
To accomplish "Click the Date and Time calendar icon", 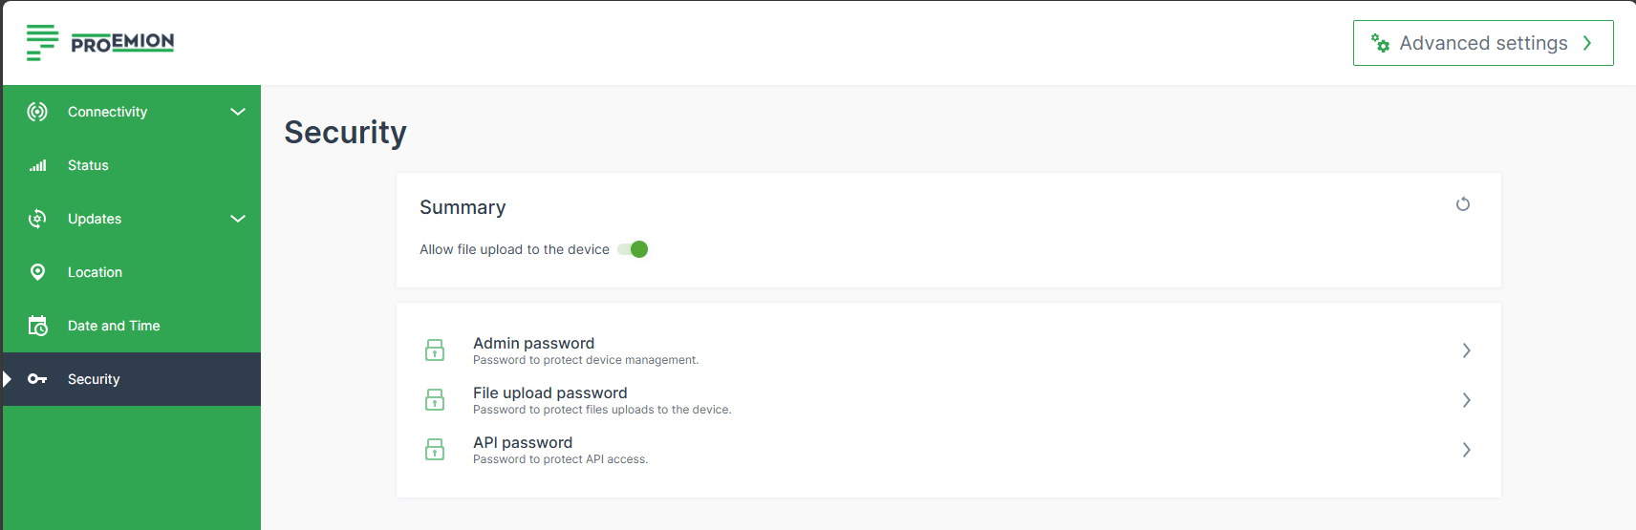I will pyautogui.click(x=37, y=326).
